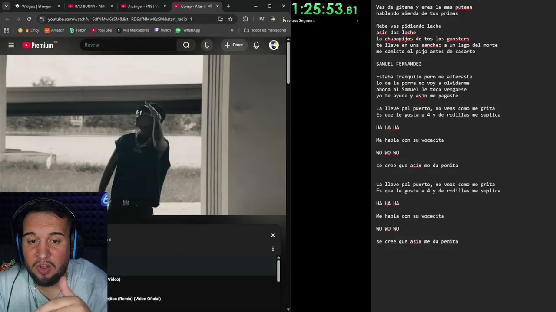556x312 pixels.
Task: Open the Chrome apps grid shortcut
Action: [x=6, y=30]
